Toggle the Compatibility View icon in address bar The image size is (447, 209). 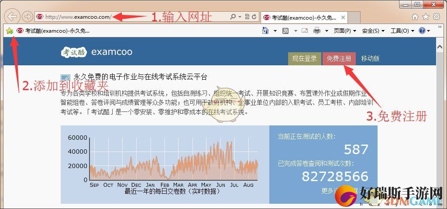point(247,17)
